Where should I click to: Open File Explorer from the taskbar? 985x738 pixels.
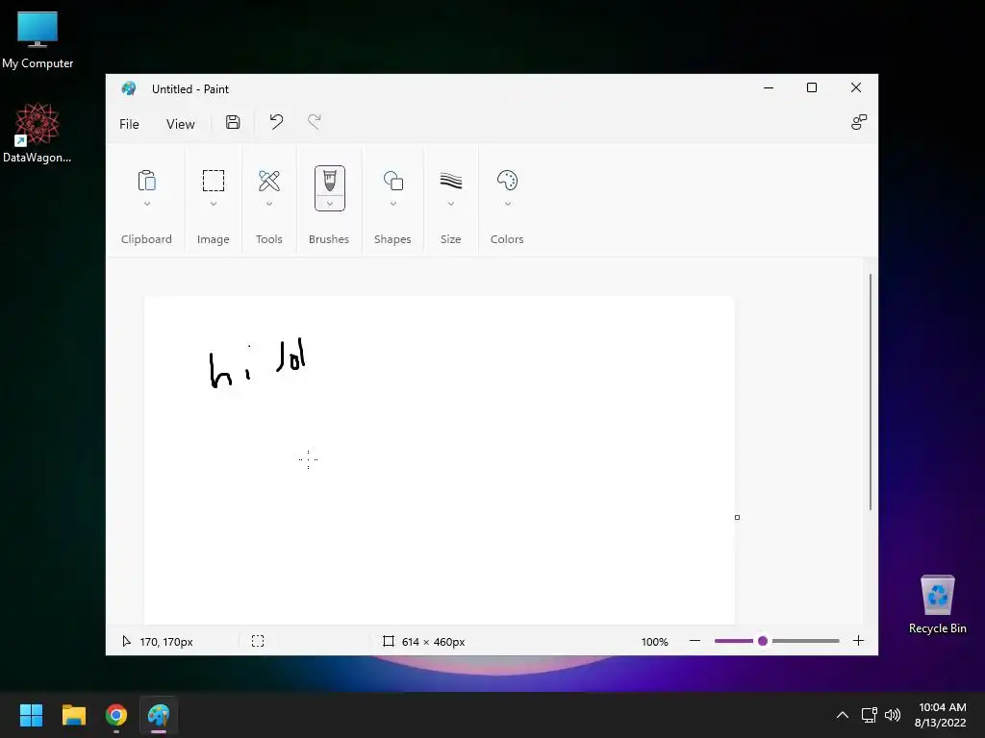73,715
